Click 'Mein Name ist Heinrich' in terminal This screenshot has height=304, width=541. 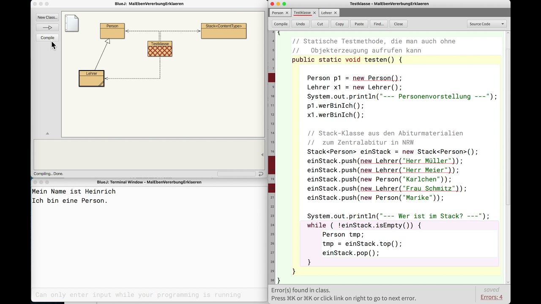coord(74,191)
